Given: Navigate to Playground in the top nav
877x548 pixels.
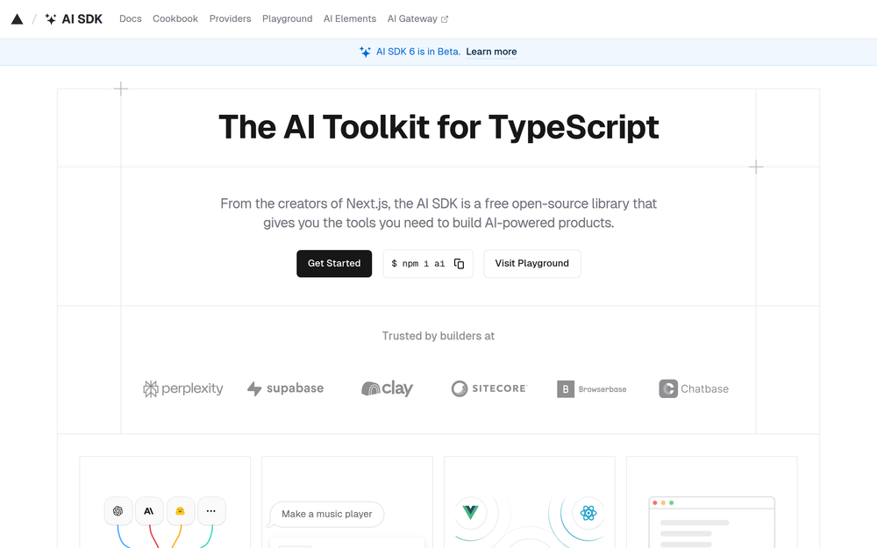Looking at the screenshot, I should click(x=287, y=19).
